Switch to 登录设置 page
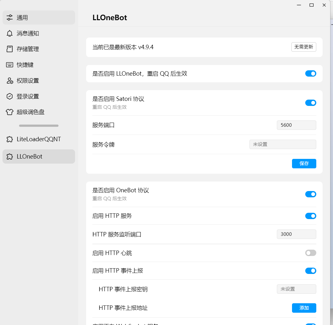Image resolution: width=333 pixels, height=325 pixels. tap(39, 96)
